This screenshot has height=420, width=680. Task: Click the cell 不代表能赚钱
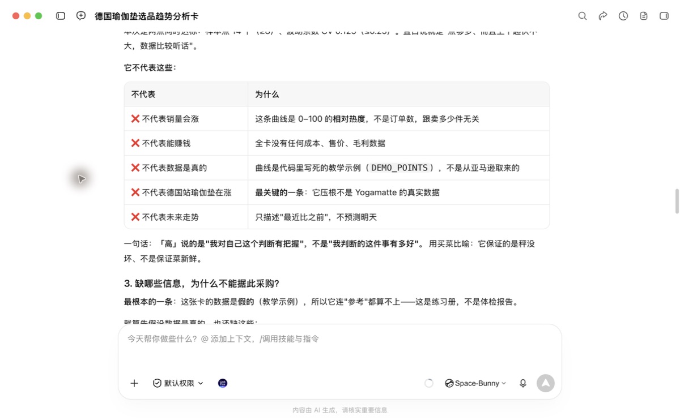coord(186,143)
